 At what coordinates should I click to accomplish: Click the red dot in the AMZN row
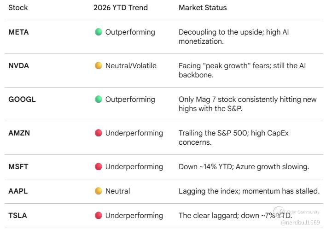tap(99, 133)
